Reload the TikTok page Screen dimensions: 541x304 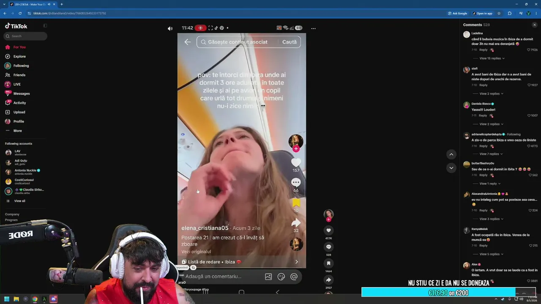(20, 14)
